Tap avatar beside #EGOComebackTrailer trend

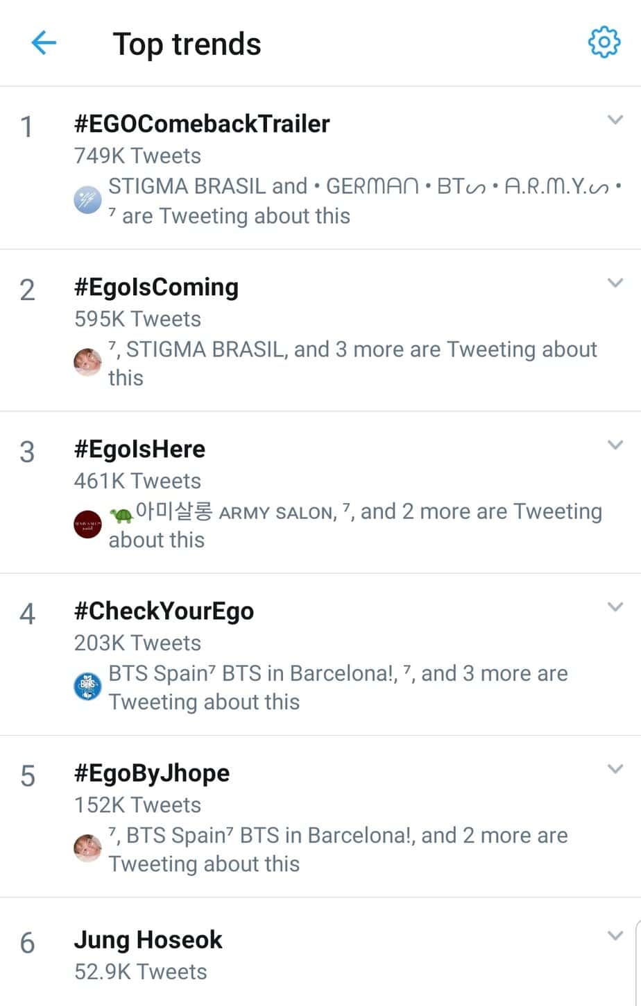click(88, 201)
